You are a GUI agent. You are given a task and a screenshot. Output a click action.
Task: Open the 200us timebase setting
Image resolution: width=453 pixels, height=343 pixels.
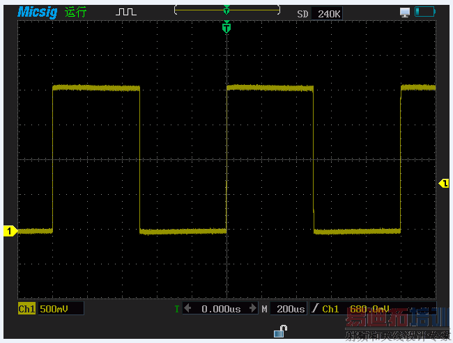coord(290,309)
